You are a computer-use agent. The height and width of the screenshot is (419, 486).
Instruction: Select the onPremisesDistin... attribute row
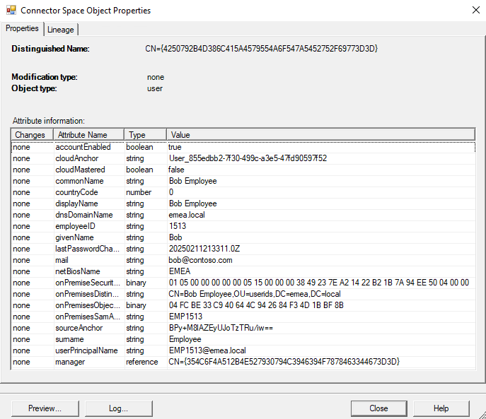(x=243, y=294)
